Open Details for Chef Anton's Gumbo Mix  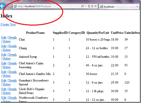[x=13, y=72]
